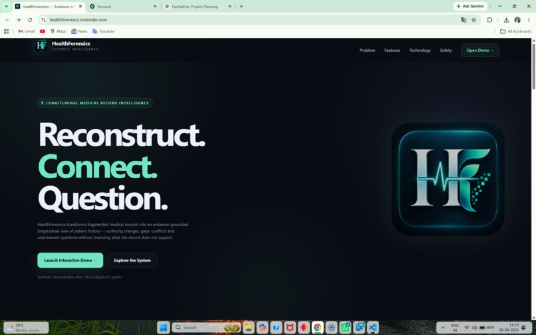Click the large glowing HF logo image
Image resolution: width=536 pixels, height=335 pixels.
(448, 179)
